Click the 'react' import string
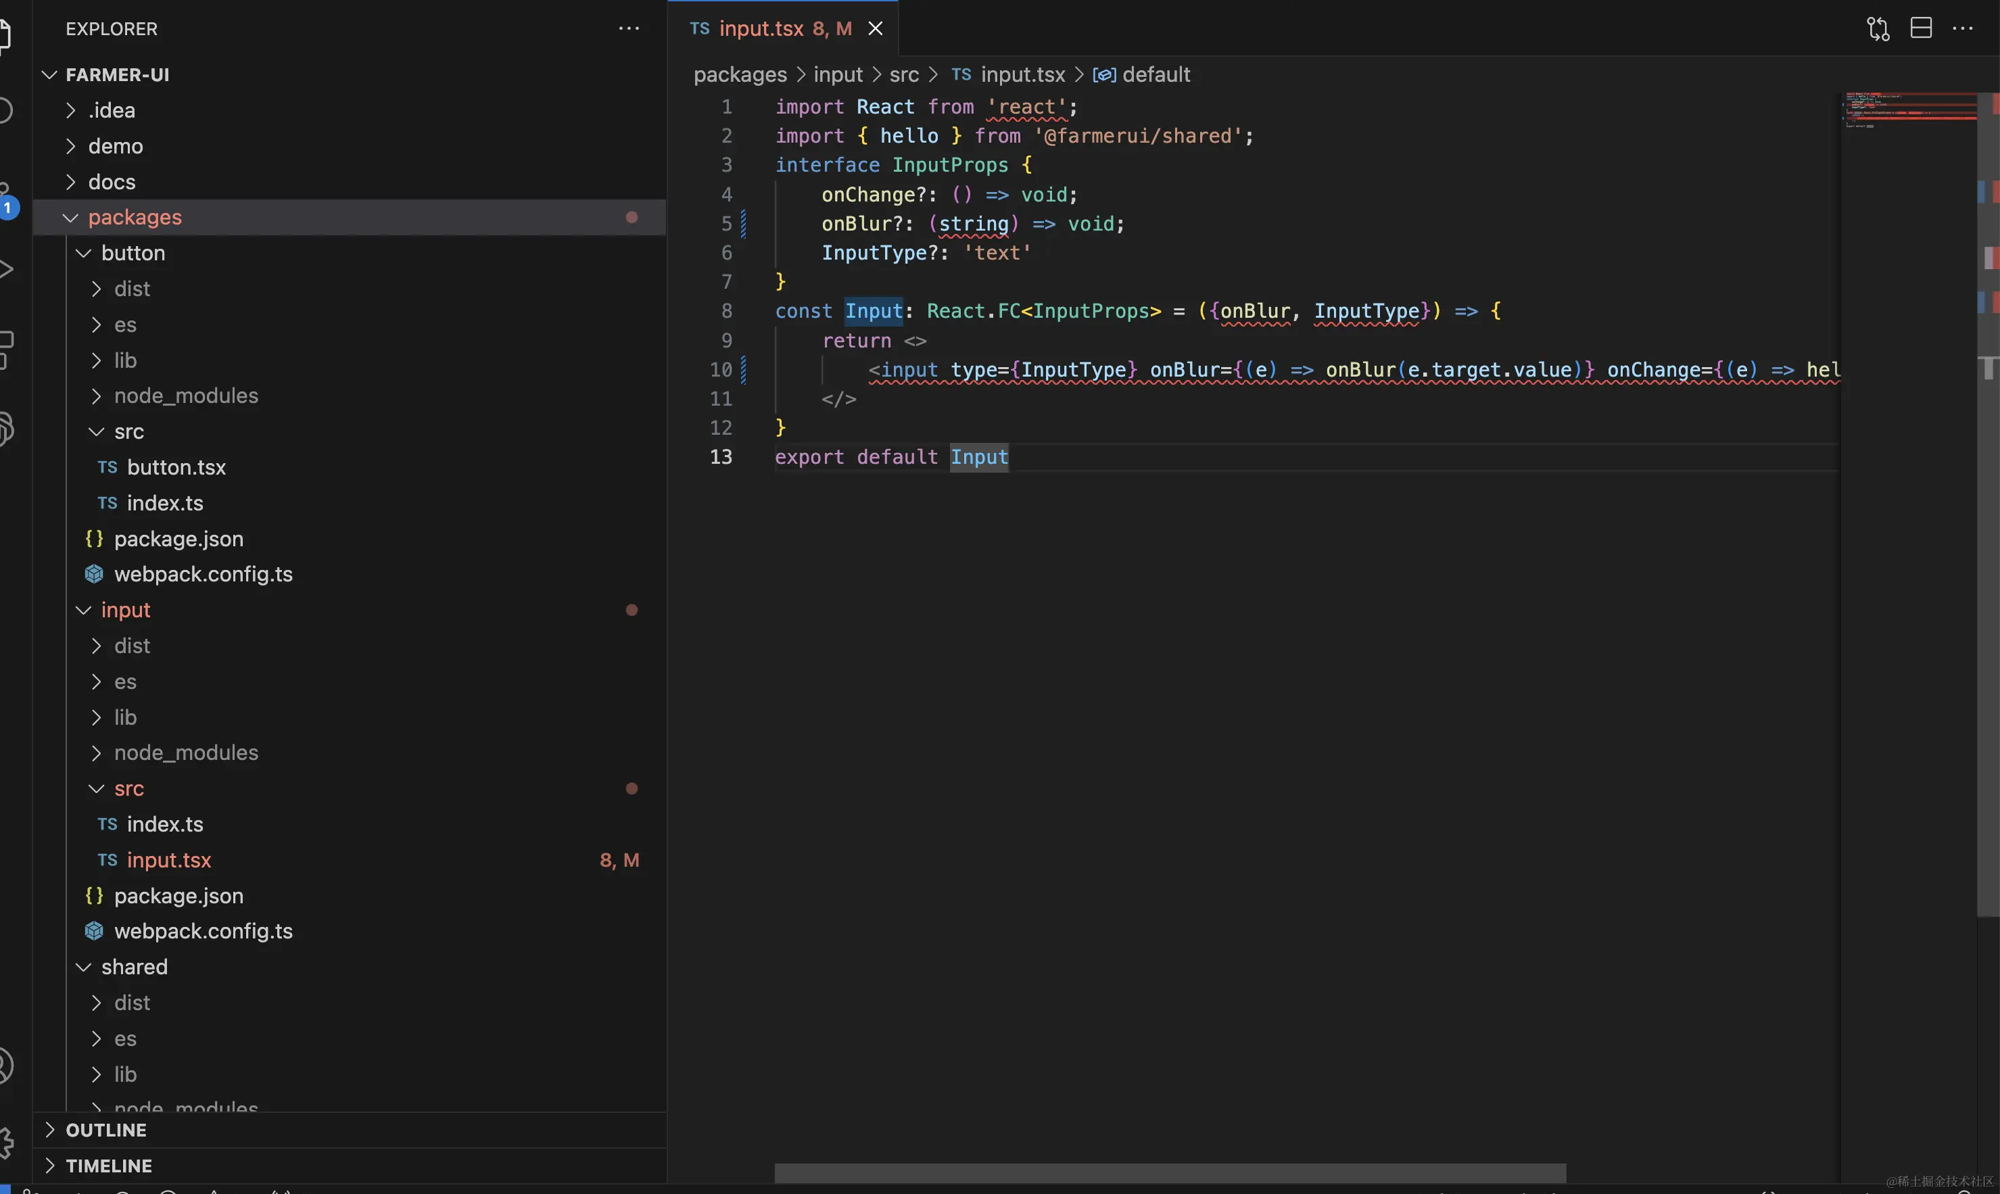Viewport: 2000px width, 1194px height. click(x=1026, y=107)
